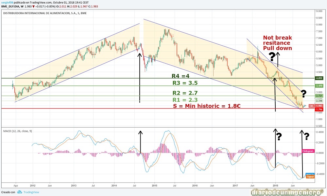Viewport: 327px width, 196px height.
Task: Click the orange Signal label tag
Action: [x=310, y=177]
